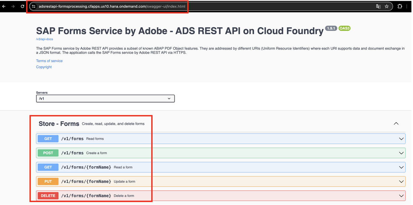Click the PUT button for Update a form
The image size is (413, 205).
click(x=48, y=182)
